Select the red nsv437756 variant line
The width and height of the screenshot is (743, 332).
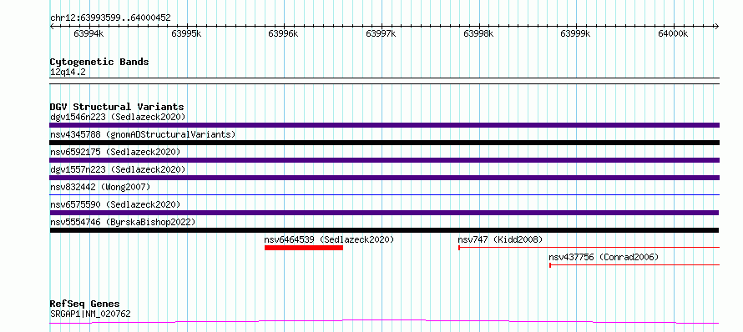point(634,265)
